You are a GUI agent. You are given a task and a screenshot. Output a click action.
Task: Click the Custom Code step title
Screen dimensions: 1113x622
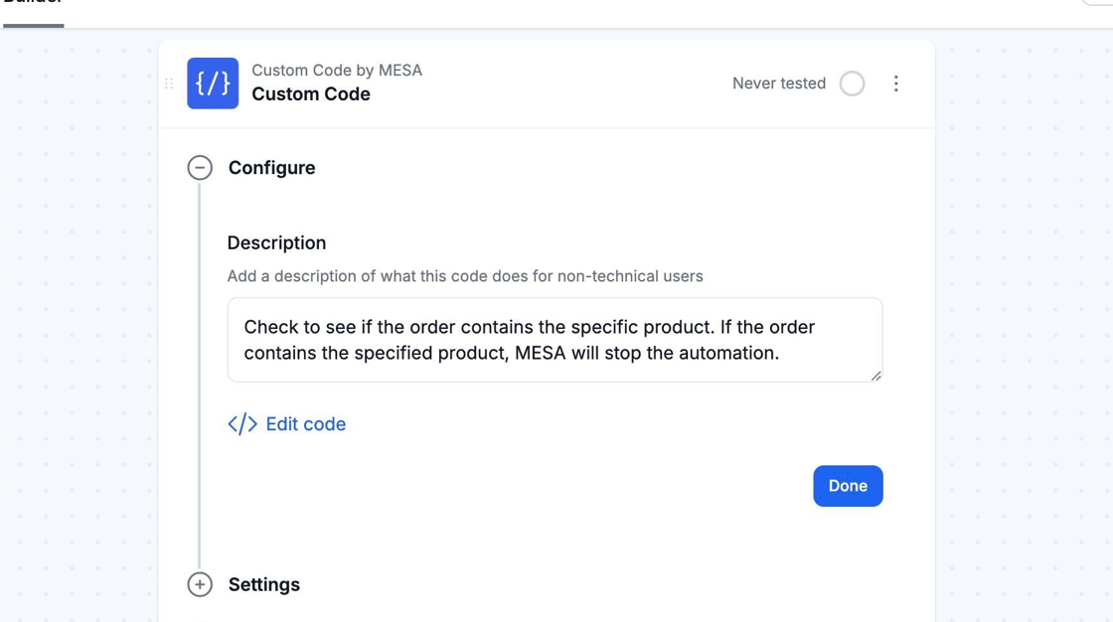(x=311, y=94)
